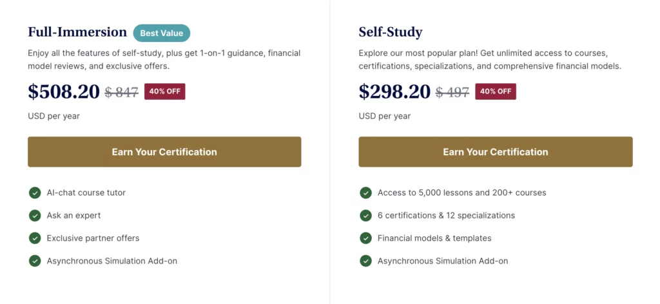Image resolution: width=660 pixels, height=304 pixels.
Task: Click the green check next to Ask an expert
Action: (x=35, y=216)
